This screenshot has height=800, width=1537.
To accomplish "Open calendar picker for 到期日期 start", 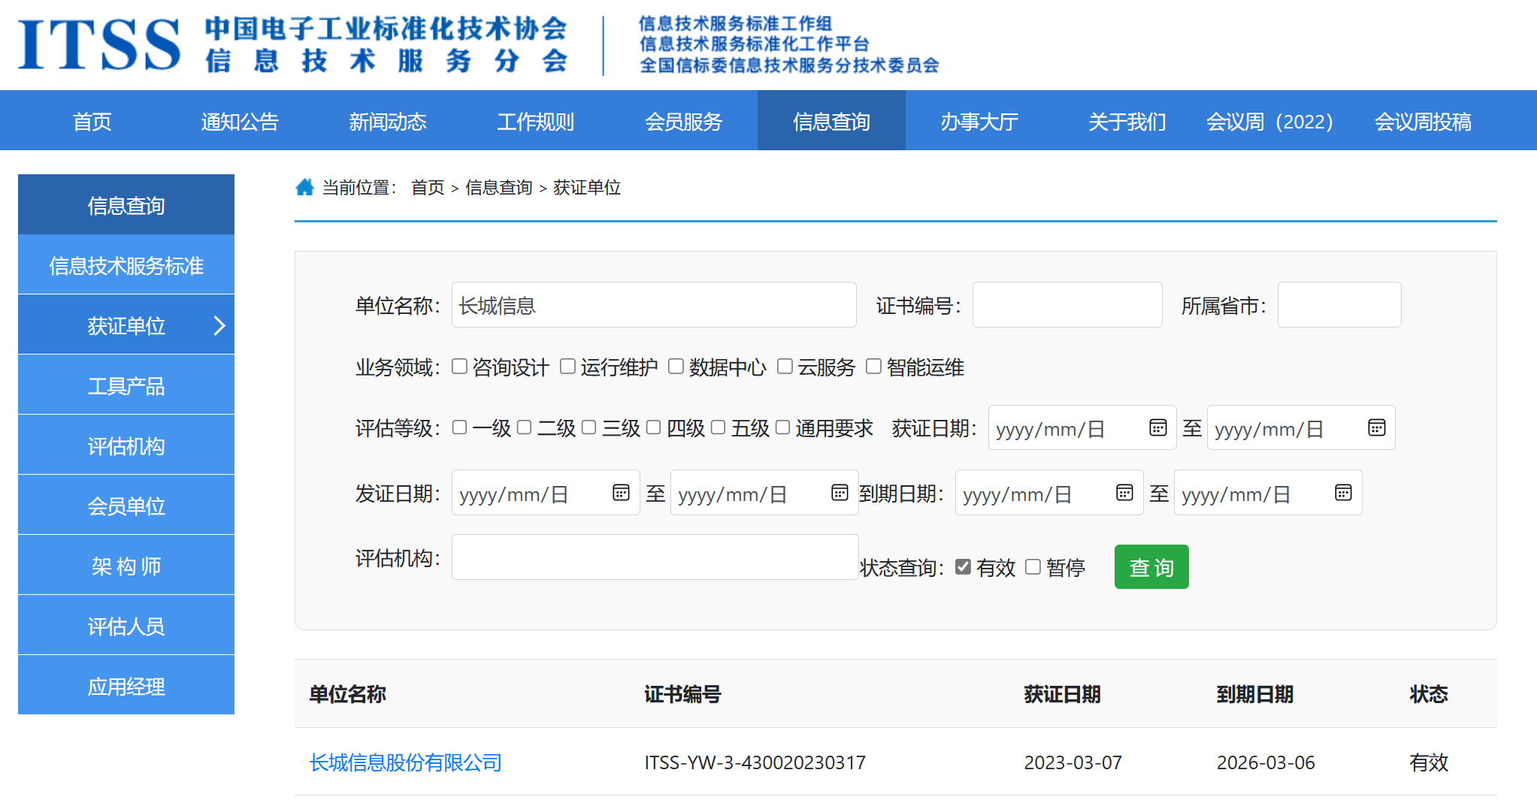I will point(1124,493).
